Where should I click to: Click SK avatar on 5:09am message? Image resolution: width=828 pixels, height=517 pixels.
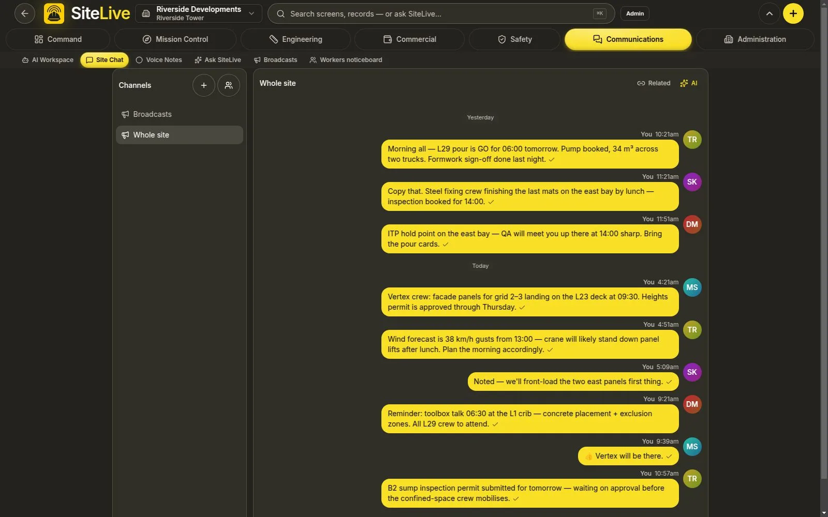point(692,372)
